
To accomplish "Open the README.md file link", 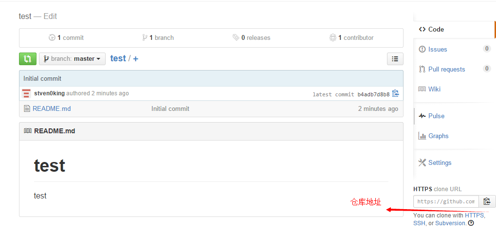I will coord(52,109).
